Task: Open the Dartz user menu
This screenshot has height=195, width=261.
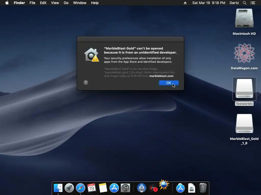Action: point(234,3)
